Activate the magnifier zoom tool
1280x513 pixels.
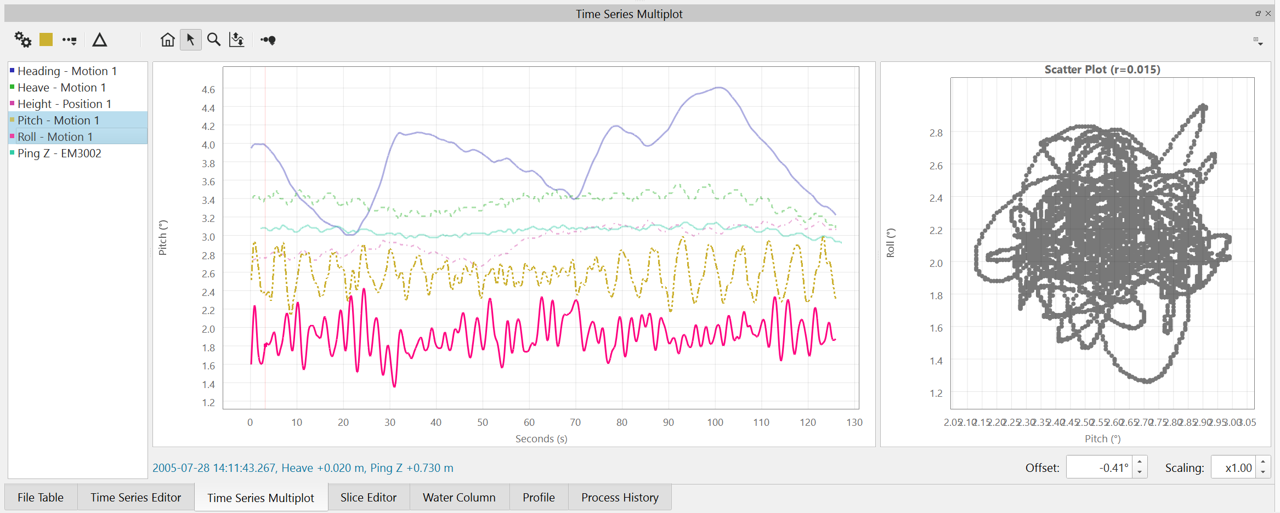pyautogui.click(x=214, y=40)
